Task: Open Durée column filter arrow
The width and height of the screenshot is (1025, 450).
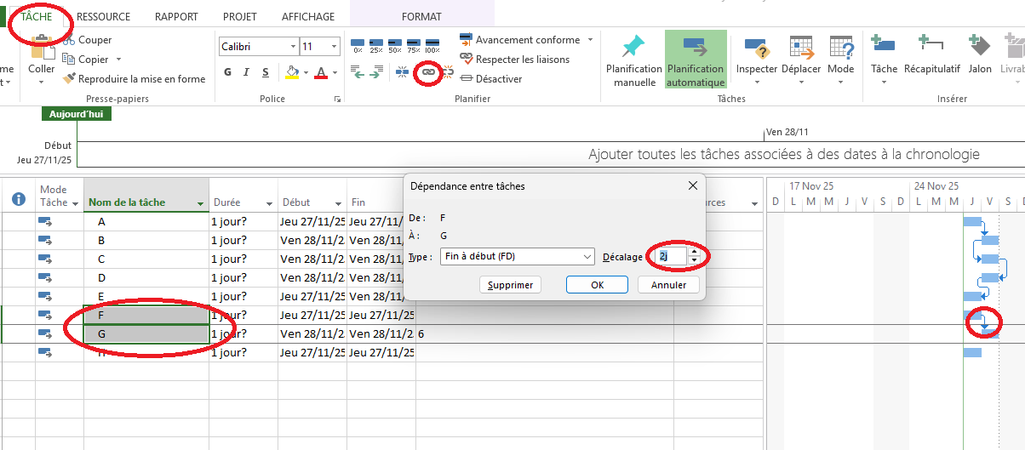Action: click(269, 203)
